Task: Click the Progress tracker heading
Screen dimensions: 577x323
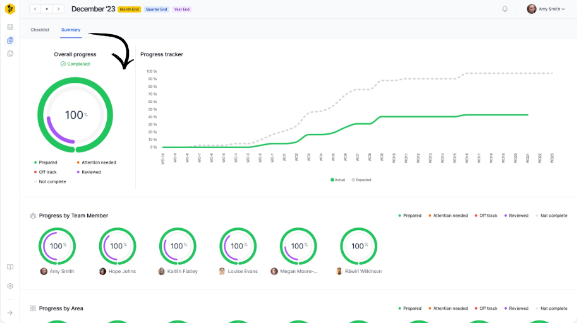Action: [162, 54]
